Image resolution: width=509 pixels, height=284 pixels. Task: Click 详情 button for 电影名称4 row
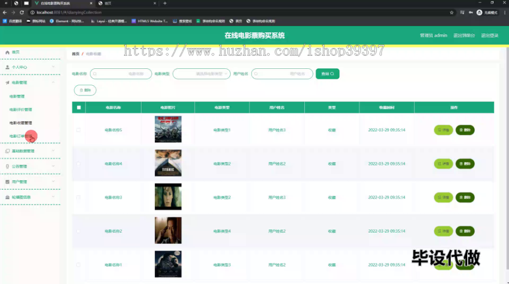(443, 164)
